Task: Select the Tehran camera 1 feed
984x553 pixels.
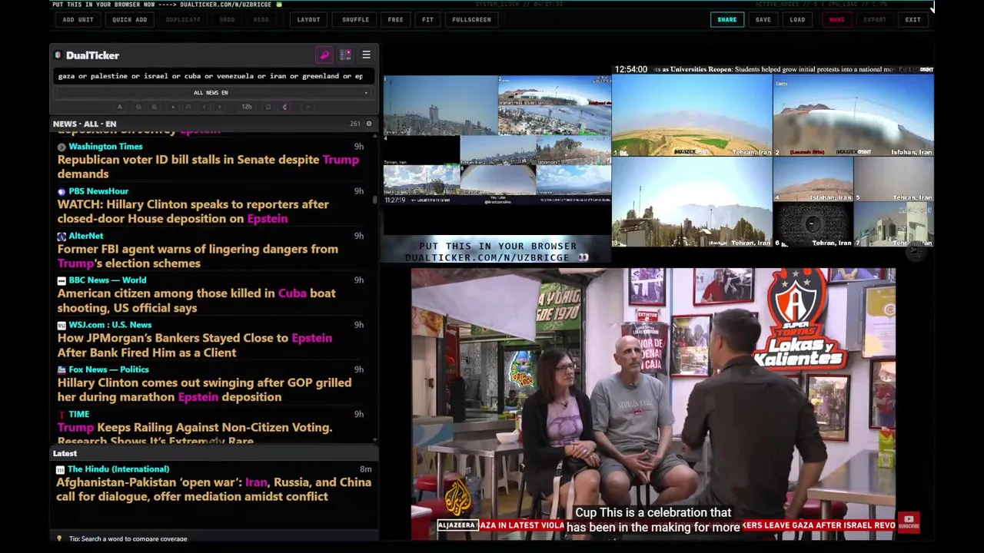Action: click(x=692, y=115)
